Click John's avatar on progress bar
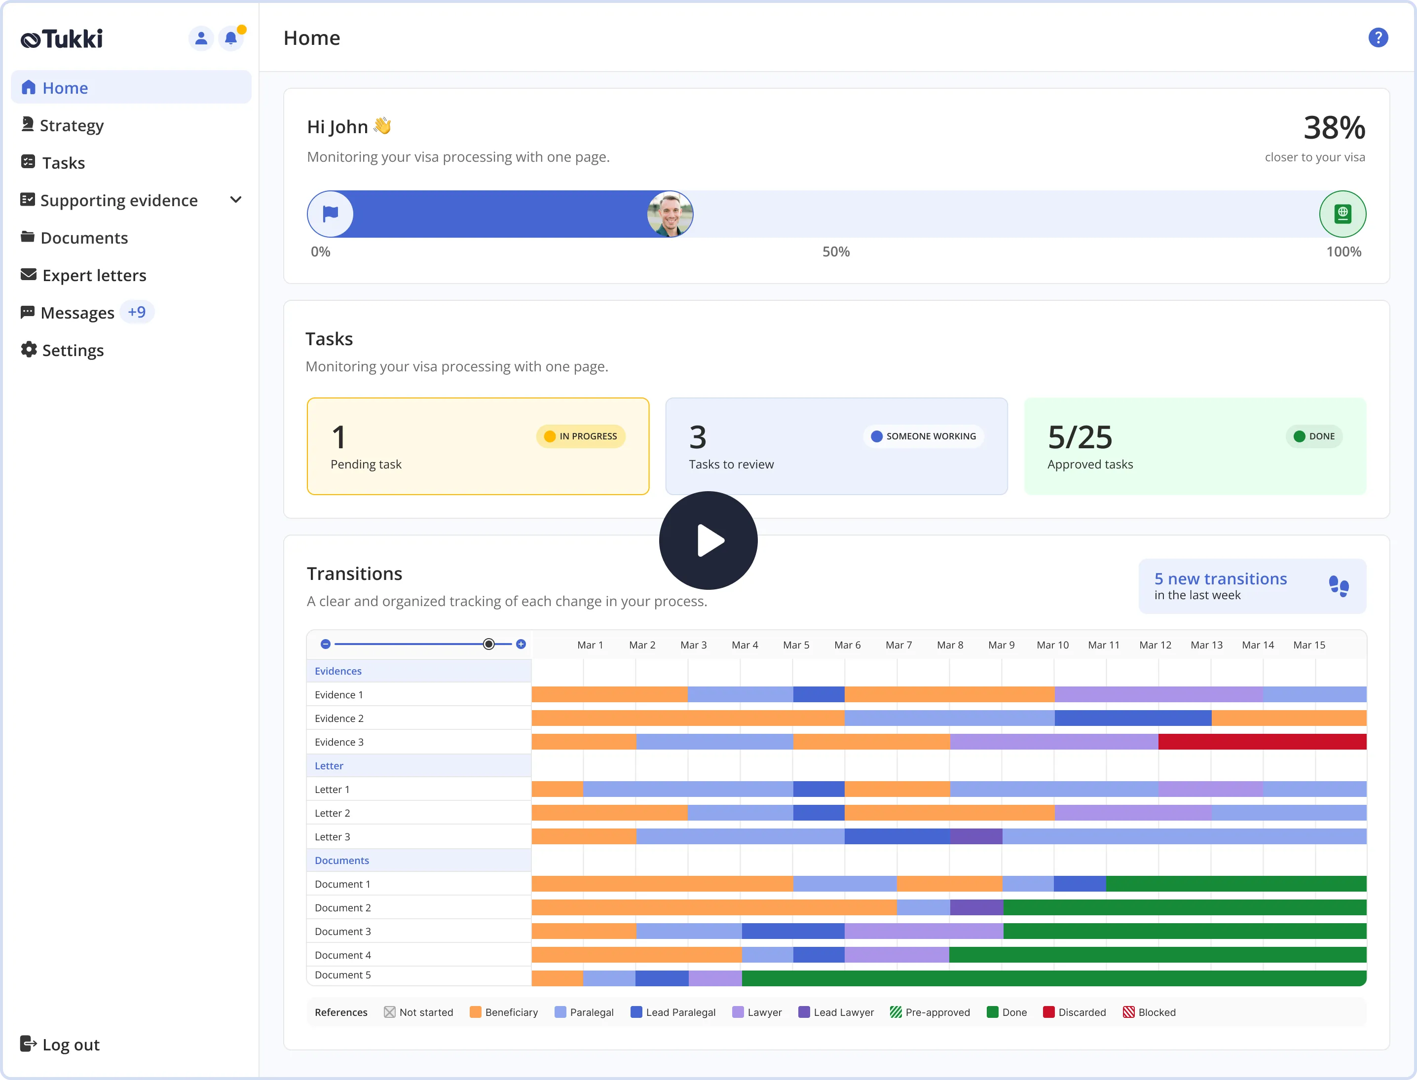 coord(670,214)
